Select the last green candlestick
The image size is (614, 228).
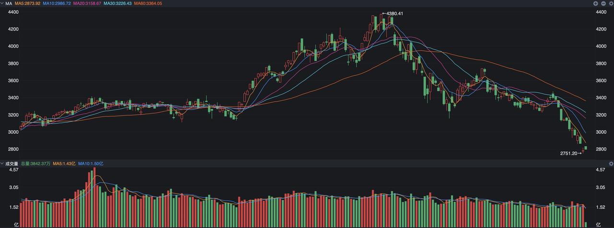(x=586, y=148)
